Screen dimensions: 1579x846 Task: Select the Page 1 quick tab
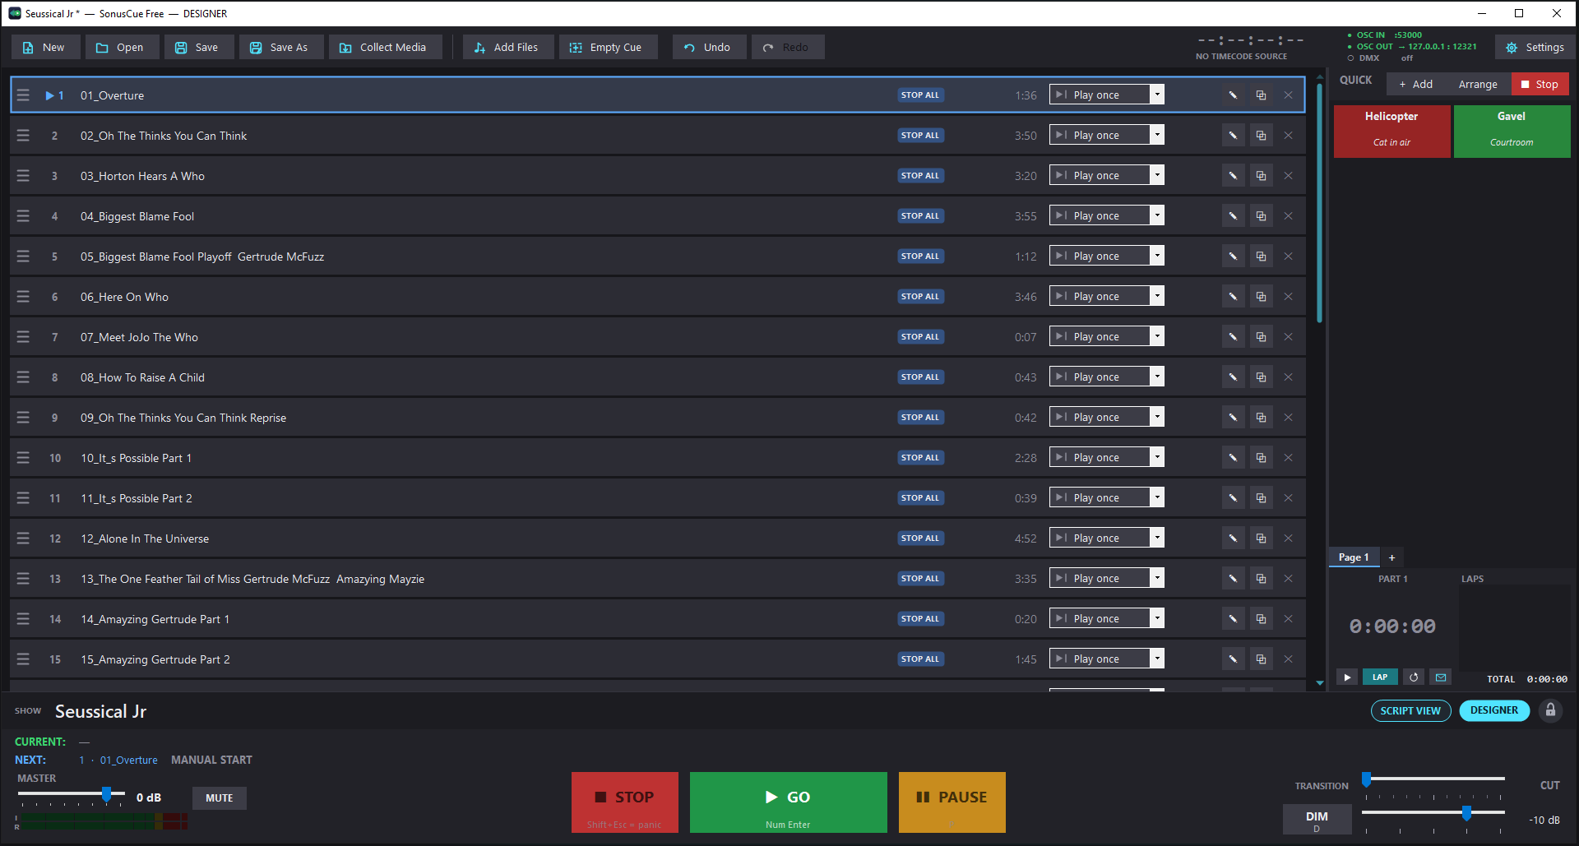point(1354,557)
